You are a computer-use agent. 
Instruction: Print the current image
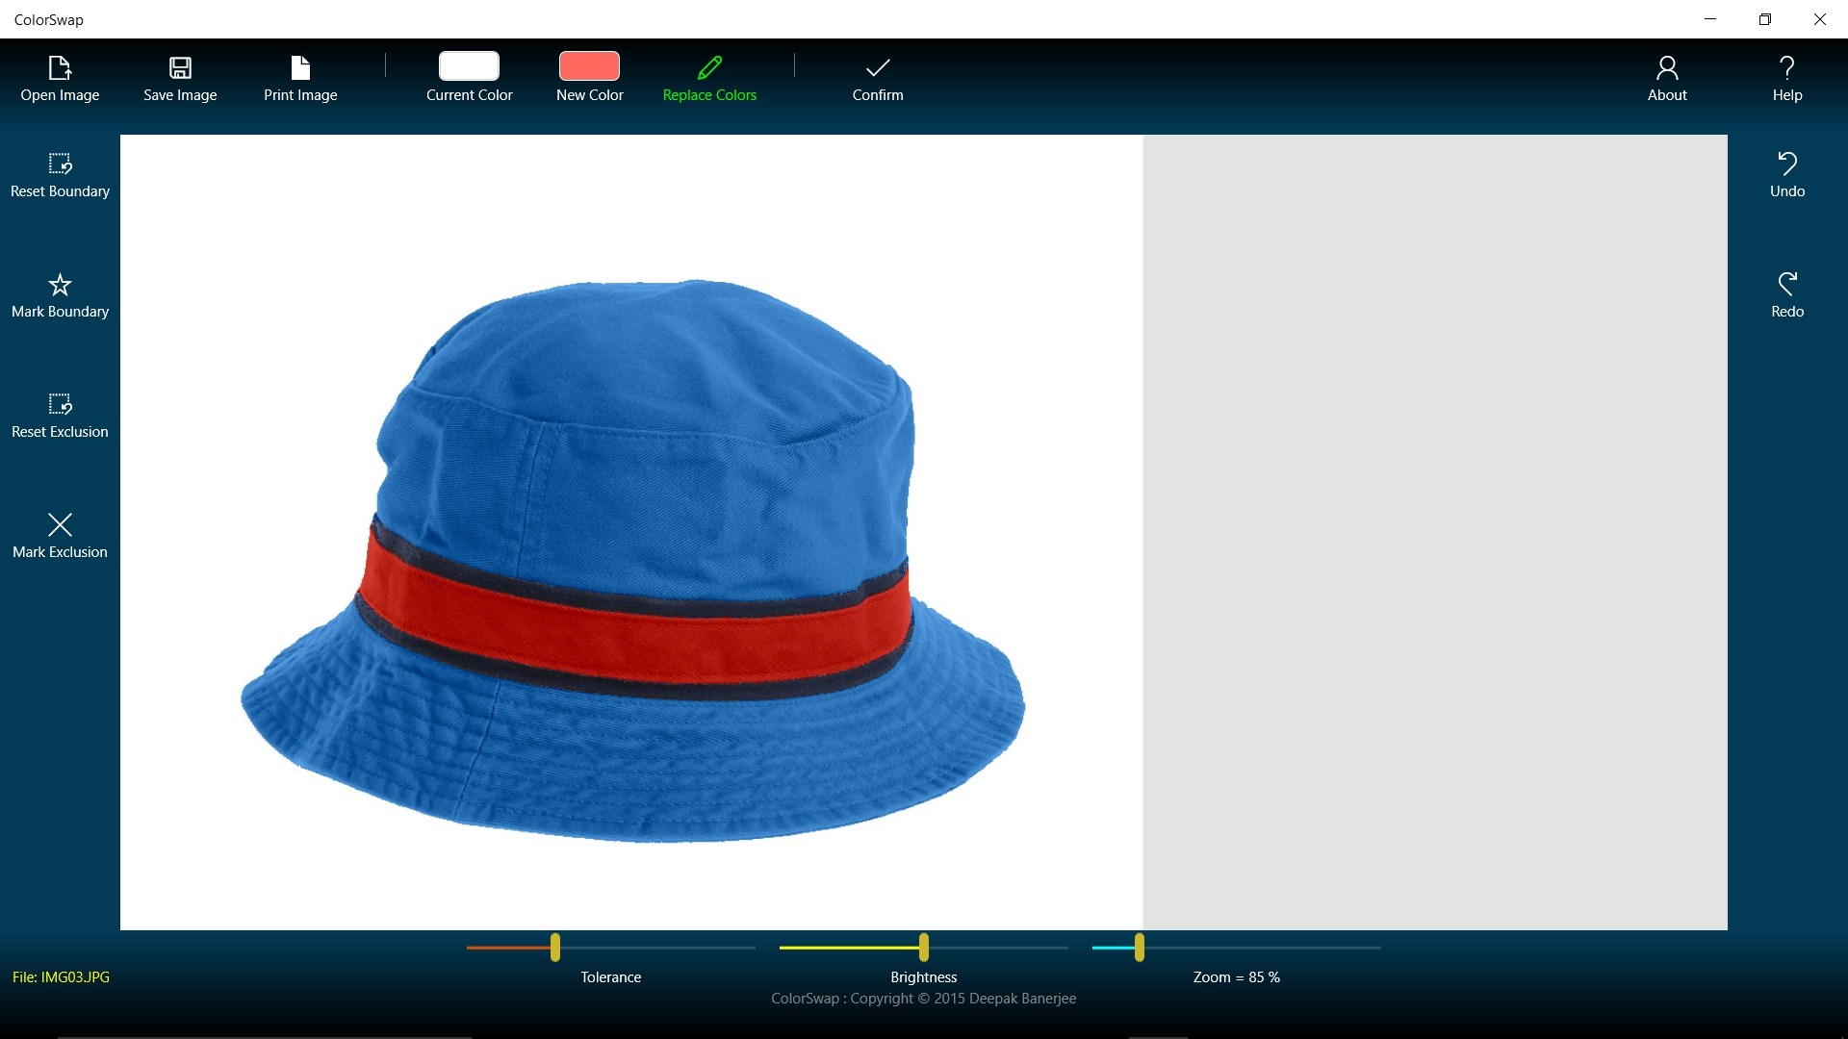[x=300, y=79]
